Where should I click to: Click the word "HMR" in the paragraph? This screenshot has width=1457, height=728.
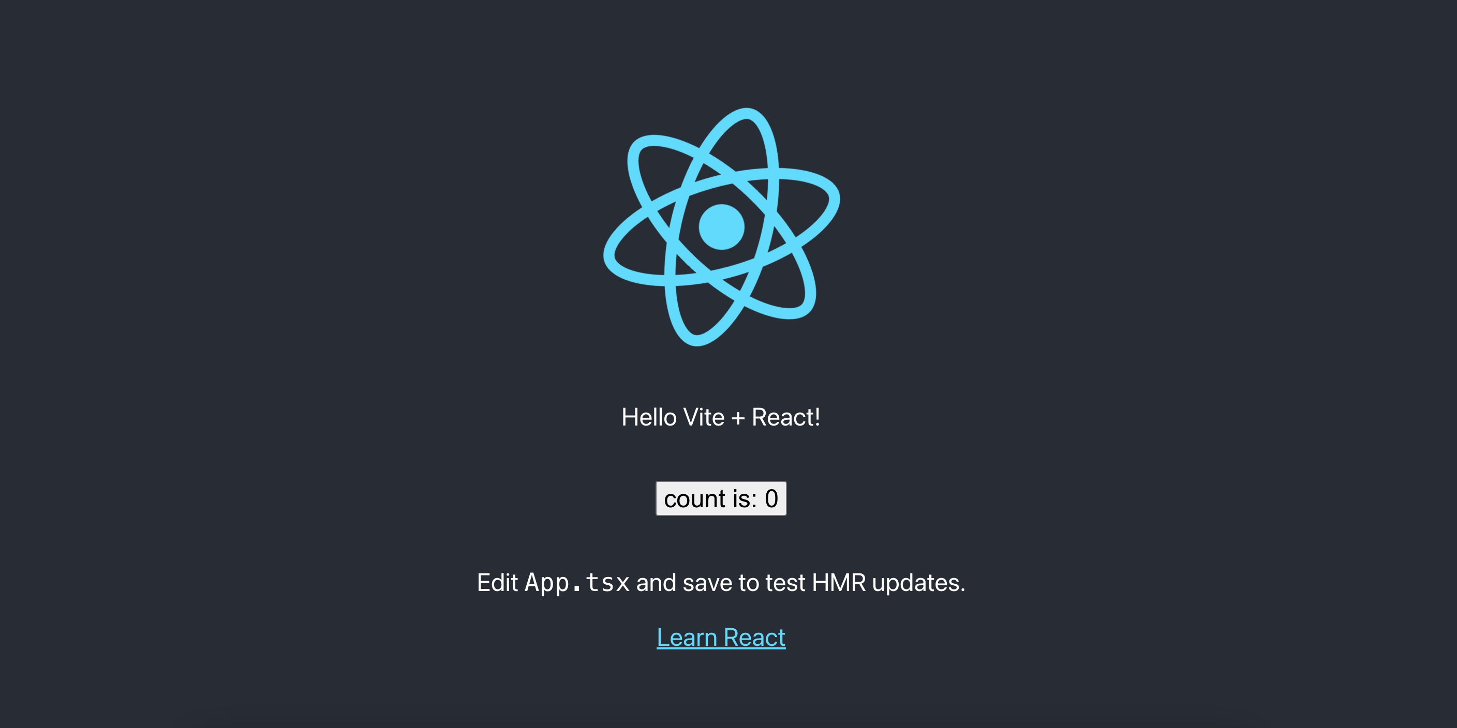click(838, 583)
